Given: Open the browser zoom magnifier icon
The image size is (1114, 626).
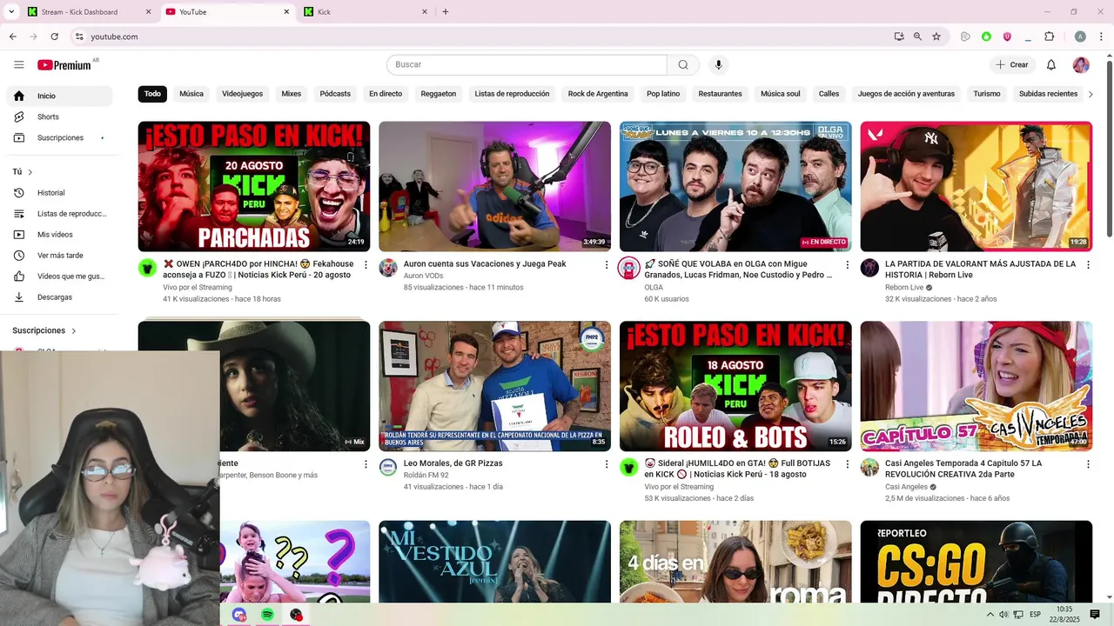Looking at the screenshot, I should coord(917,37).
